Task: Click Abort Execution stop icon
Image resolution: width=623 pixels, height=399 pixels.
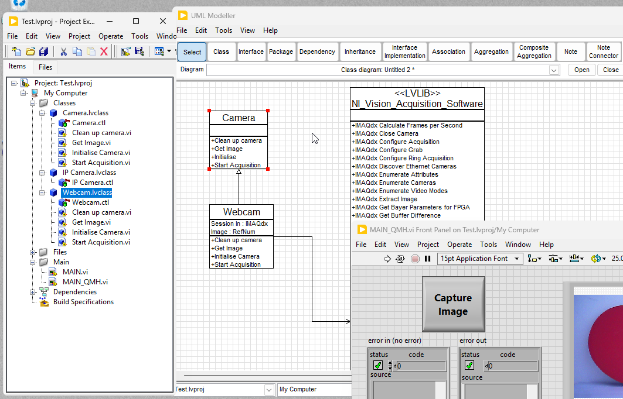Action: point(415,259)
